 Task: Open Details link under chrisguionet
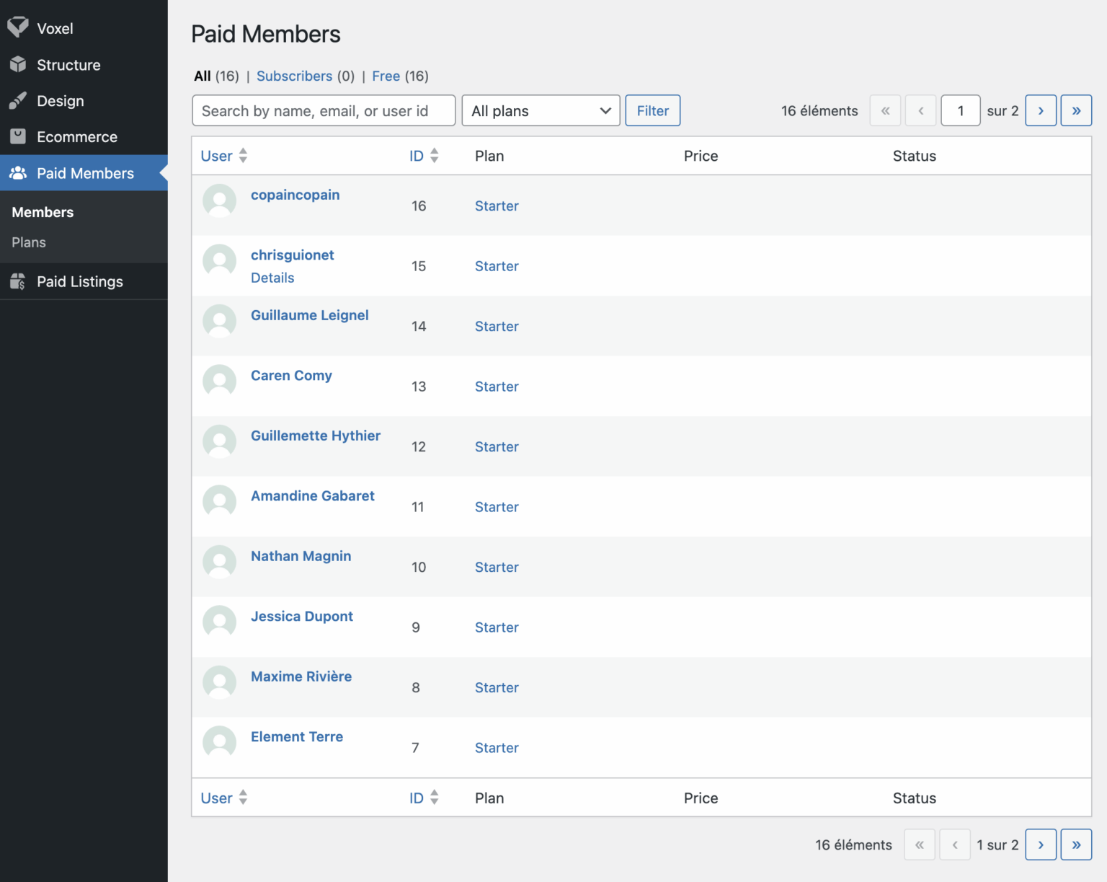pyautogui.click(x=272, y=278)
